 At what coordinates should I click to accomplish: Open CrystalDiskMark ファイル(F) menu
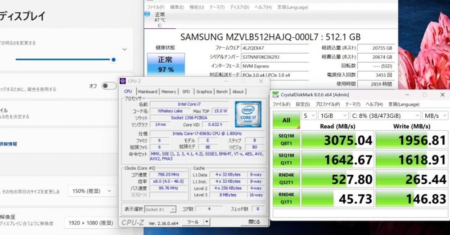pyautogui.click(x=281, y=104)
